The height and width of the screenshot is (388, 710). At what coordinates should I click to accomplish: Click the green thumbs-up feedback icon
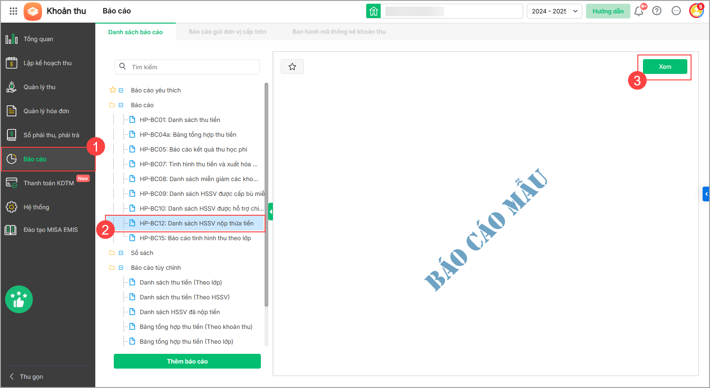(19, 299)
